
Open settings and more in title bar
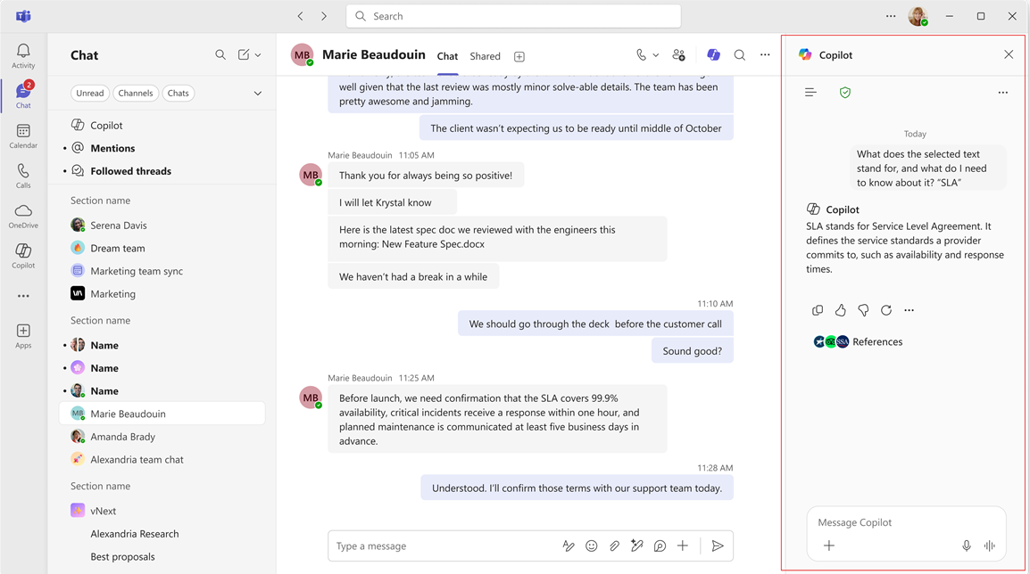[891, 16]
